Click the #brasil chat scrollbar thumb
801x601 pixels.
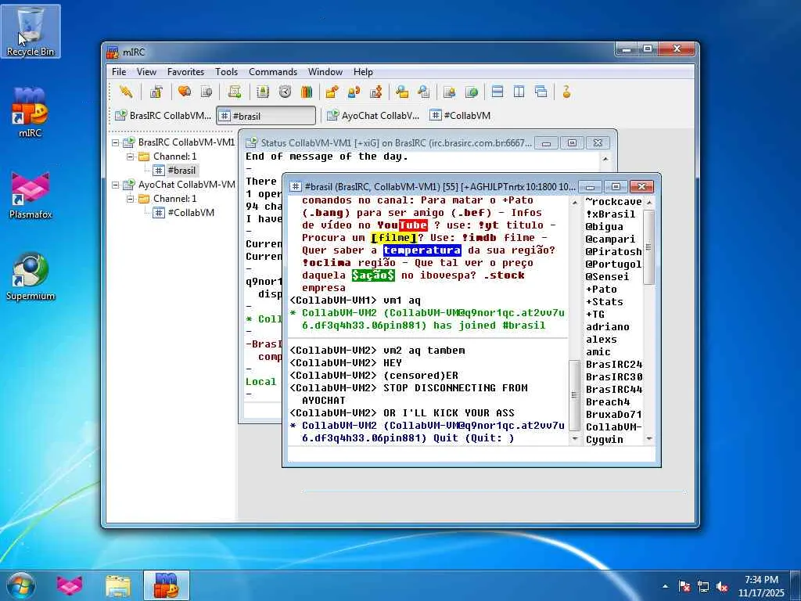click(575, 395)
